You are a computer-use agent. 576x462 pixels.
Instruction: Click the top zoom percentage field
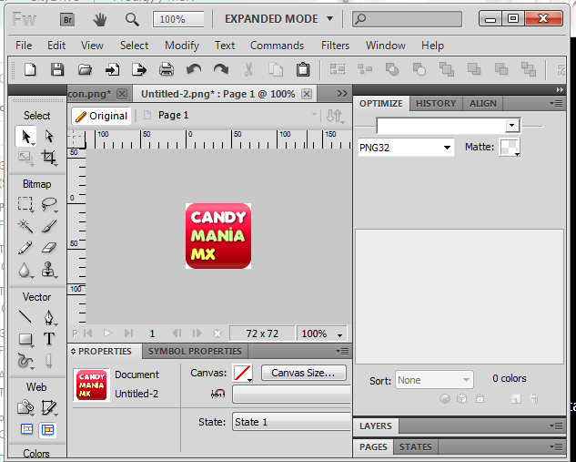point(178,19)
